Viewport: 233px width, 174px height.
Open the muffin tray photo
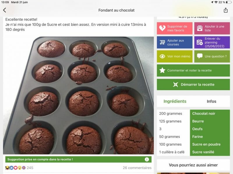coord(78,95)
